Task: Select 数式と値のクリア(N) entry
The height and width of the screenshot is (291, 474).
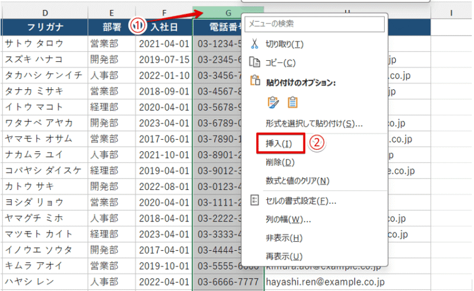Action: (298, 181)
